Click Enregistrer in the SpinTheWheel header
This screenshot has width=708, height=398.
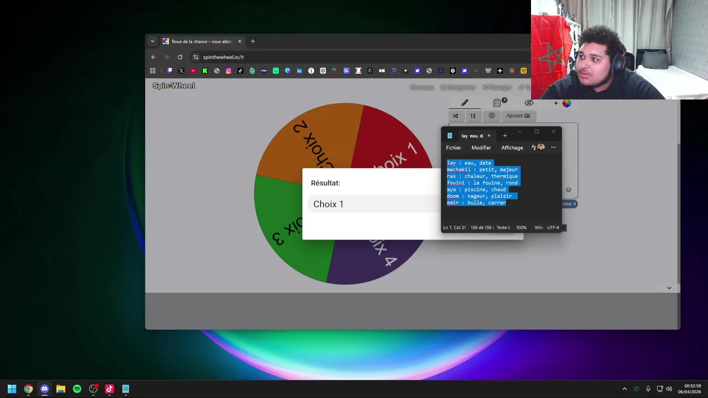(458, 87)
